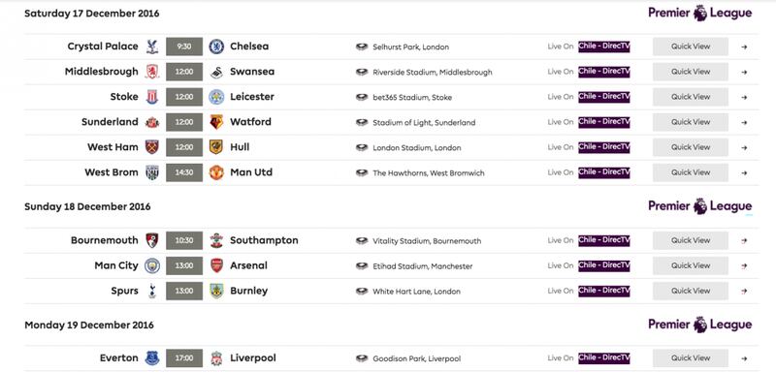Expand arrow for West Brom vs Man Utd
776x372 pixels.
(x=744, y=172)
